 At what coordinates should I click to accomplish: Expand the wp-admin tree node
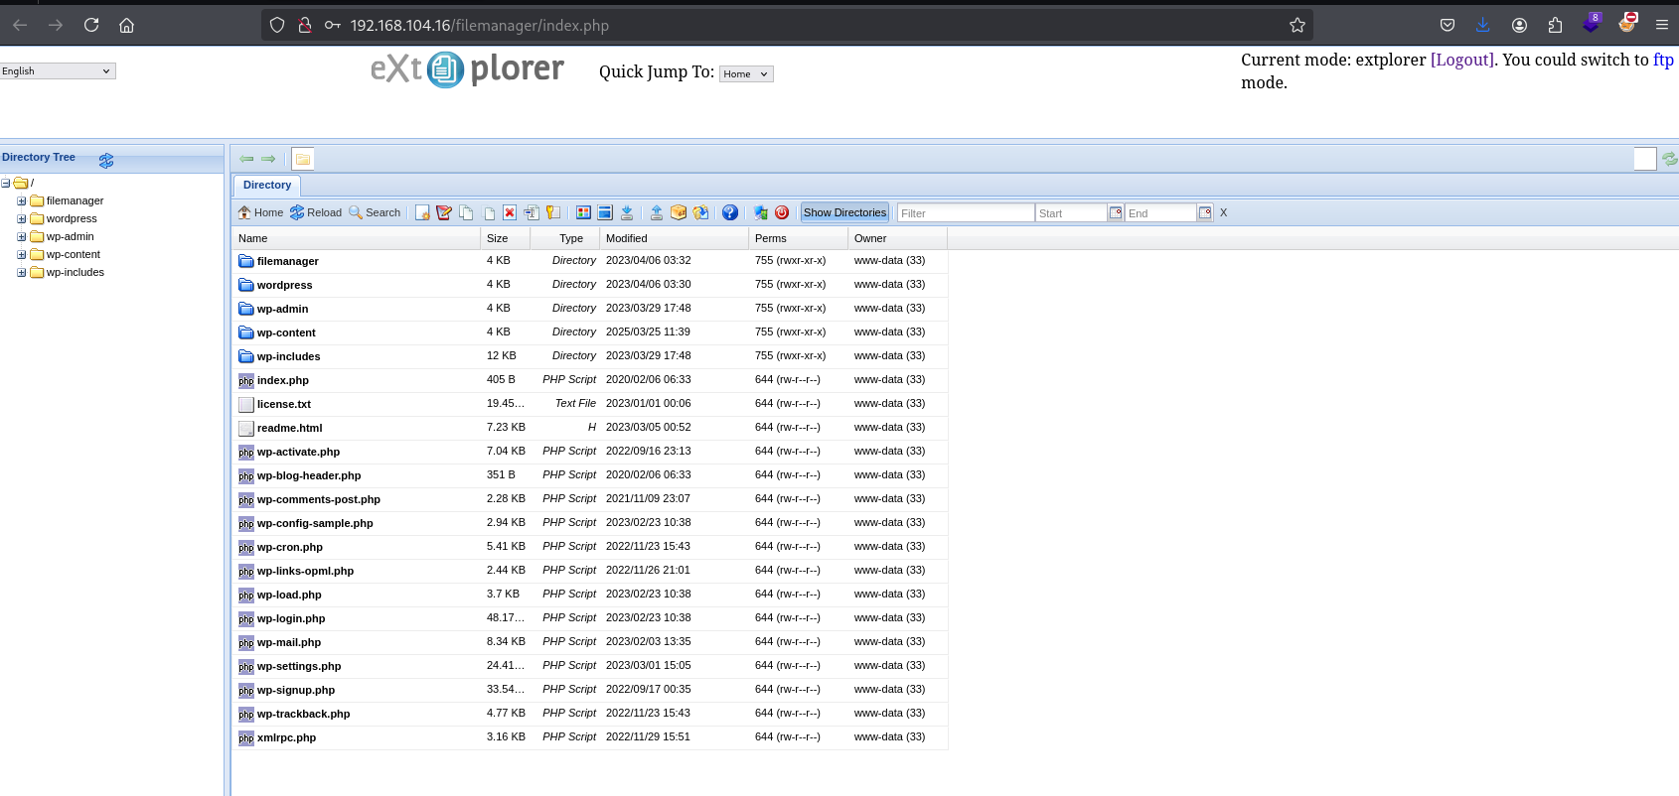tap(22, 236)
